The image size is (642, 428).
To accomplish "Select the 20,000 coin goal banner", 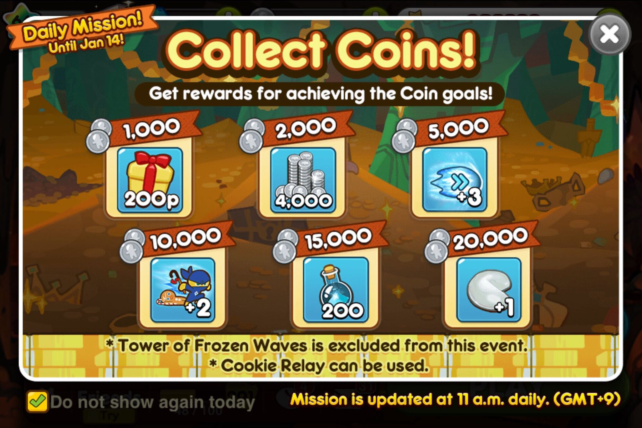I will (490, 238).
